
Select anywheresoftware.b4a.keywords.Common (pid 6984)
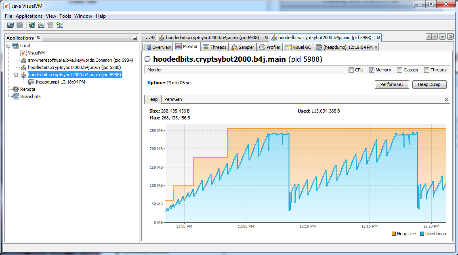[x=80, y=60]
